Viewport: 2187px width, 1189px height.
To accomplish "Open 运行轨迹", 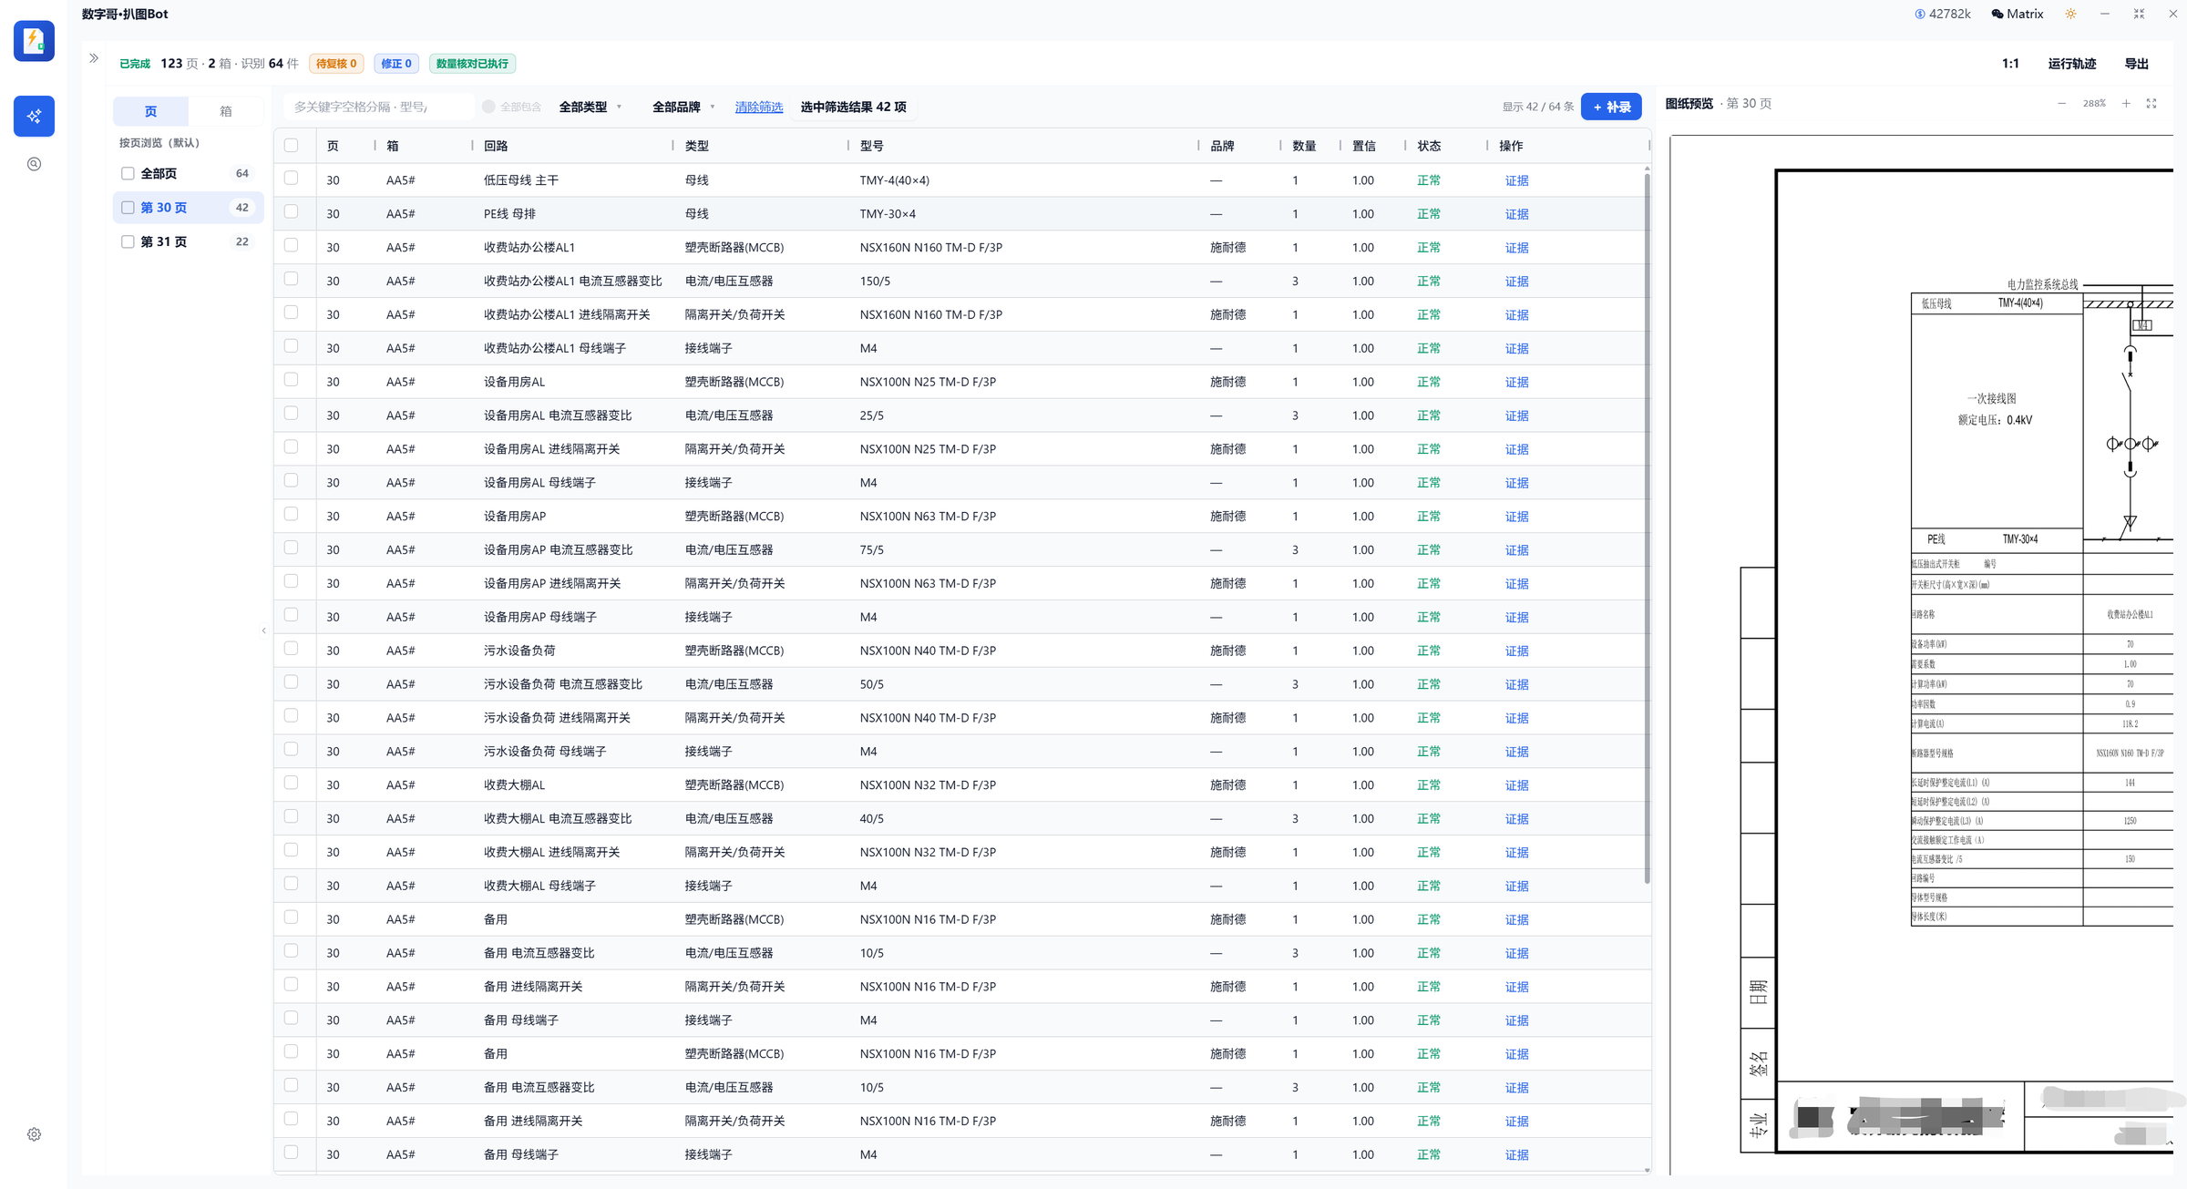I will click(x=2071, y=64).
